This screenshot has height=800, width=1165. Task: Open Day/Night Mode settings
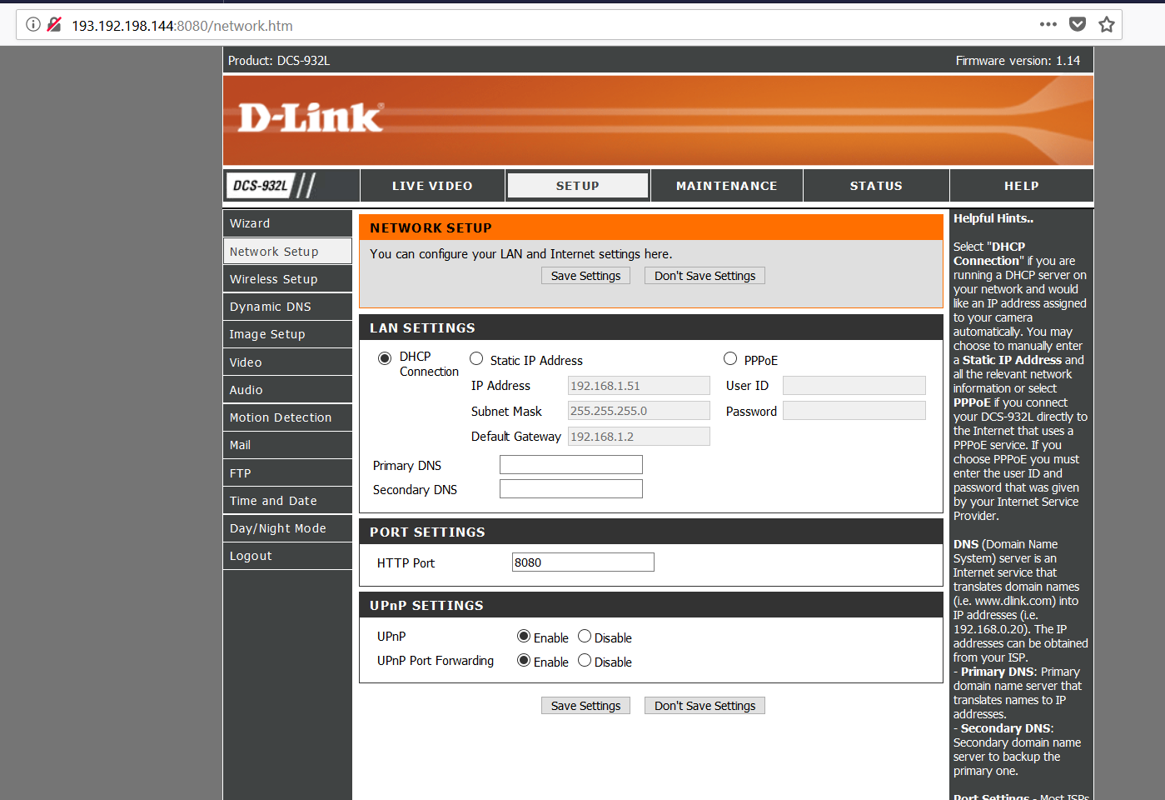287,528
